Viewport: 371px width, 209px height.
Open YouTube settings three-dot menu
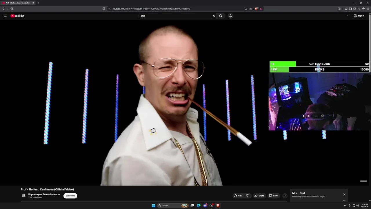click(x=348, y=16)
